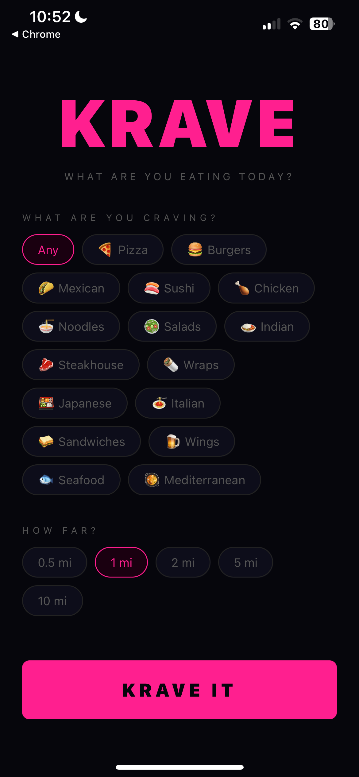Tap the beer mug icon for Wings
The height and width of the screenshot is (777, 359).
point(173,442)
